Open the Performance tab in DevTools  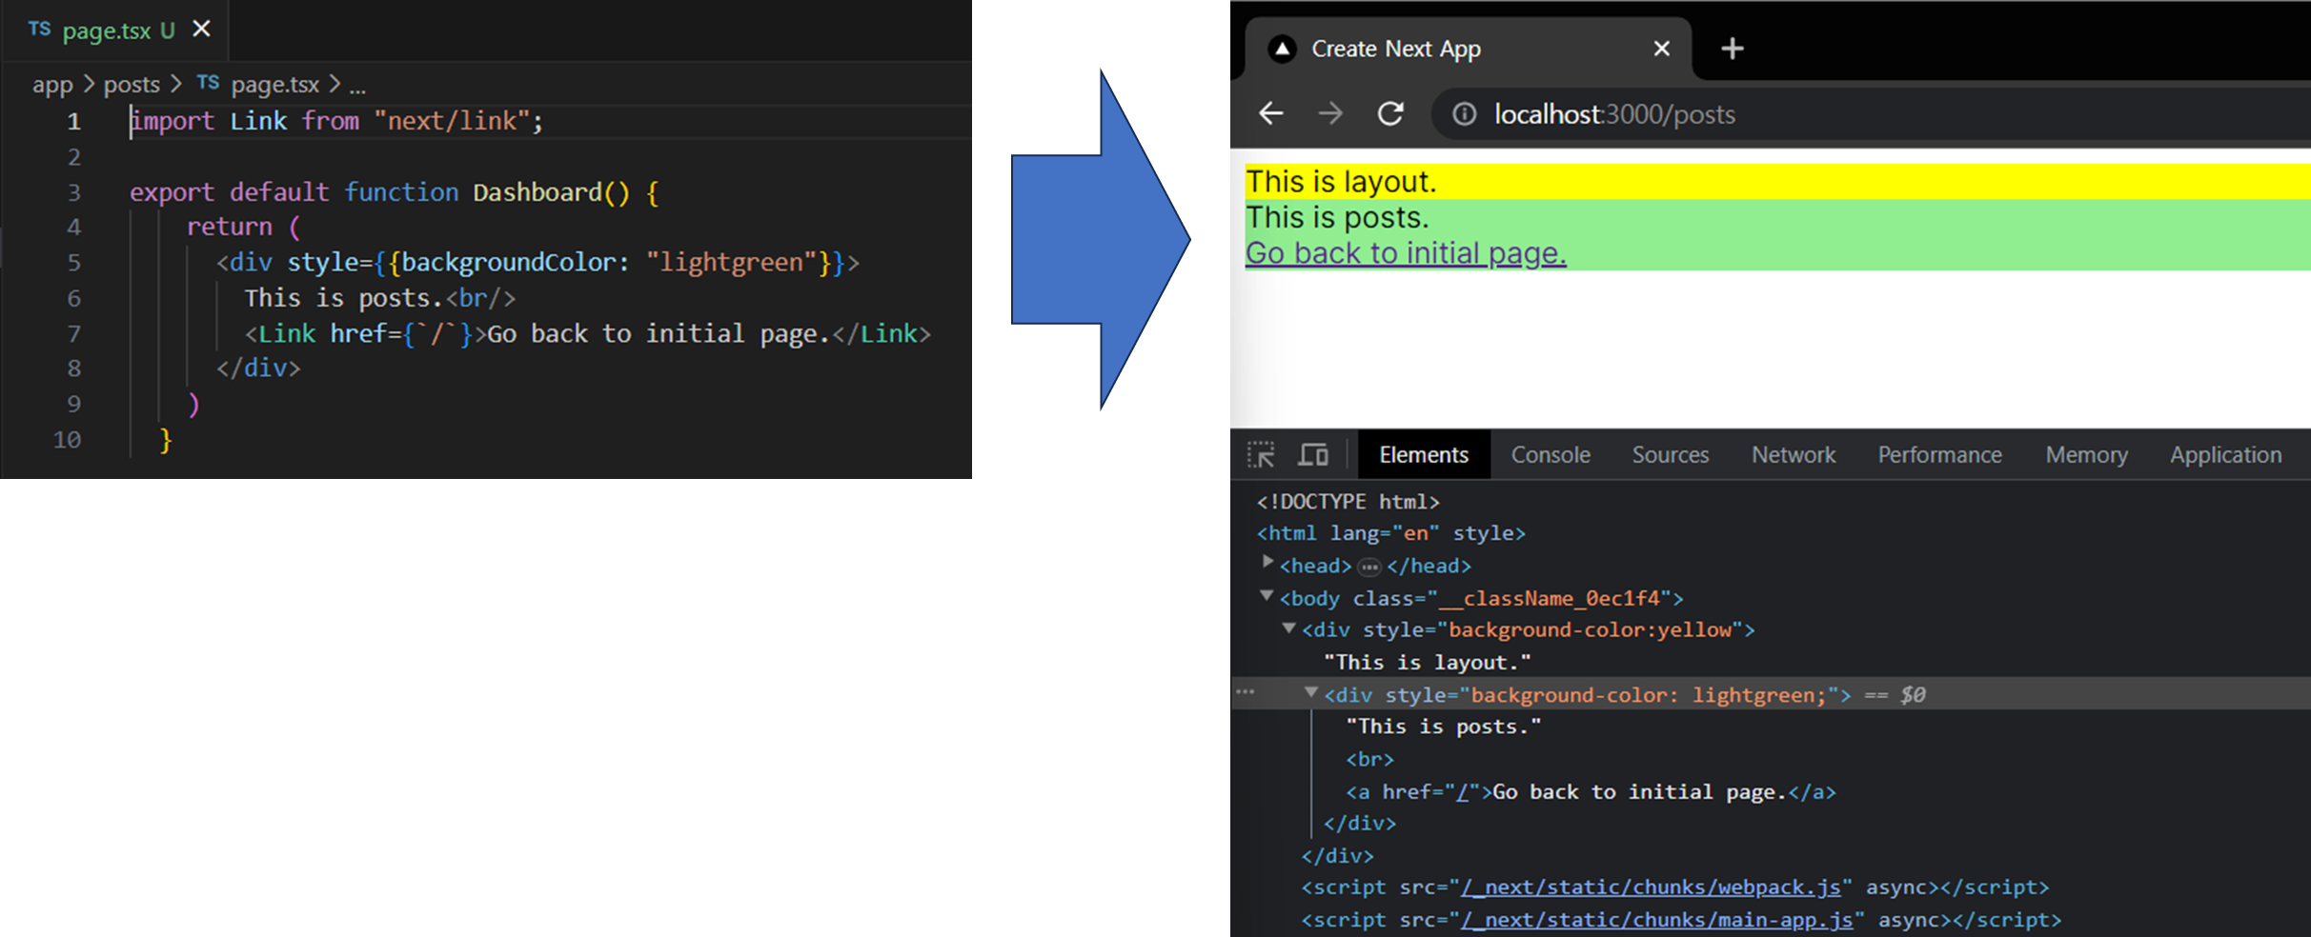point(1939,455)
